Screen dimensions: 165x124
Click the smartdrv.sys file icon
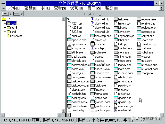(x=139, y=44)
